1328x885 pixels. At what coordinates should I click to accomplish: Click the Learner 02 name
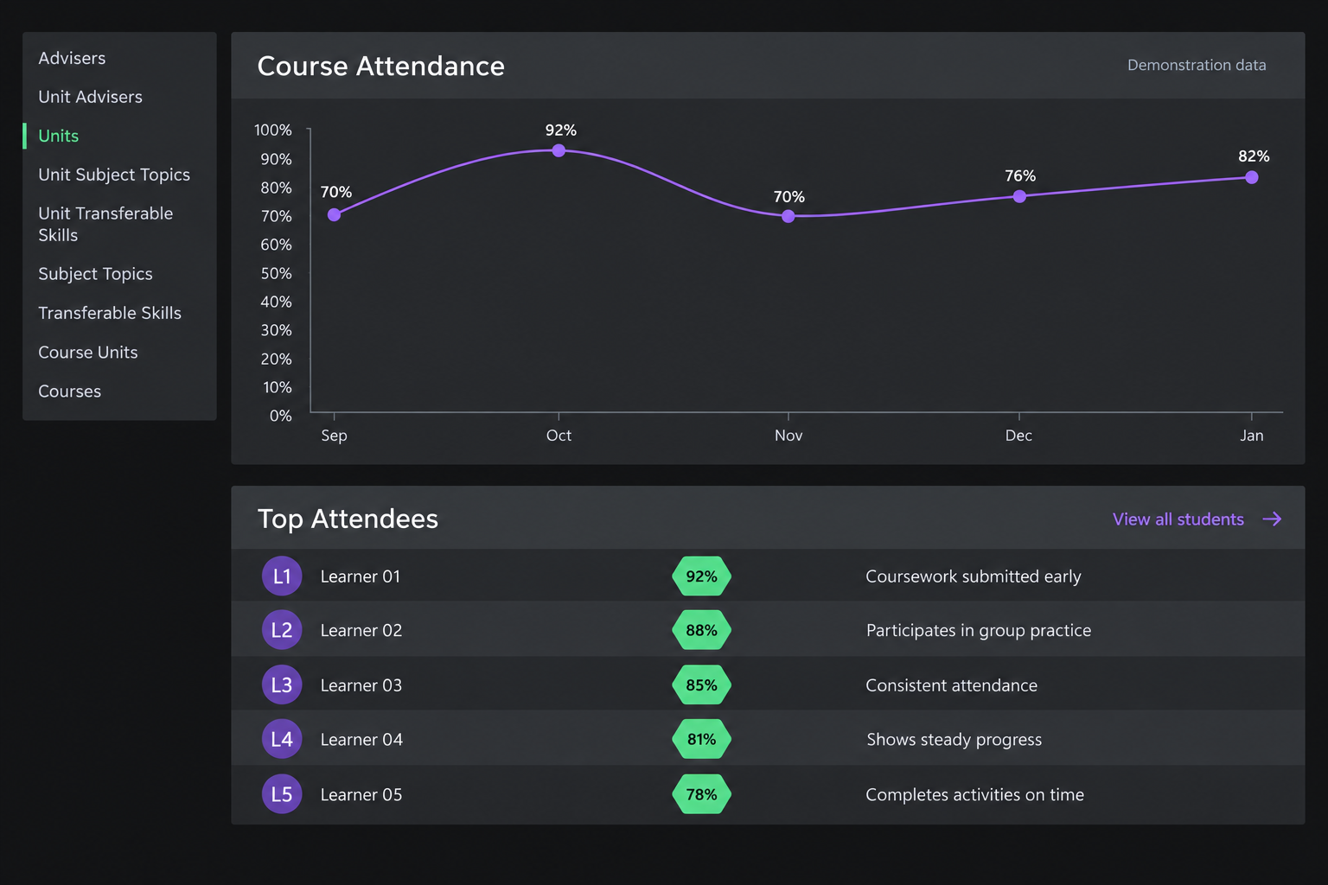(361, 630)
